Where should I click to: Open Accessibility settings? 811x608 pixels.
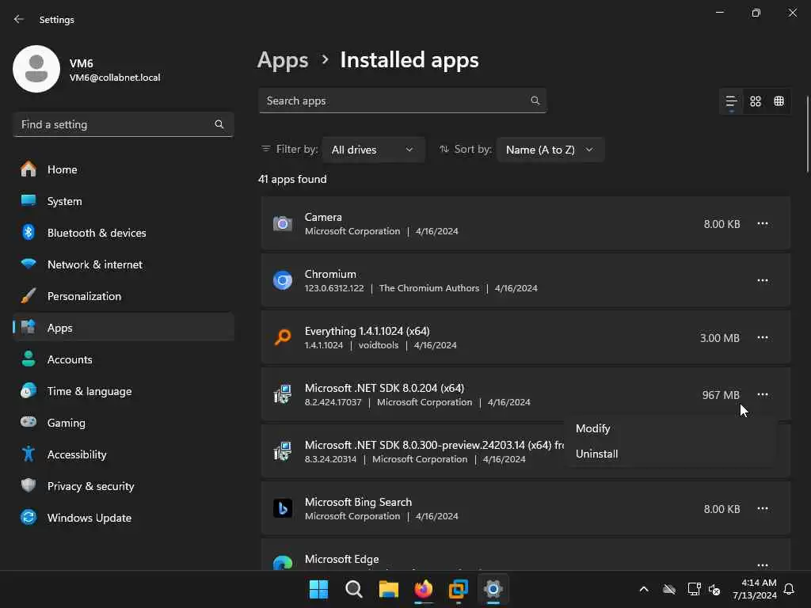pyautogui.click(x=123, y=454)
